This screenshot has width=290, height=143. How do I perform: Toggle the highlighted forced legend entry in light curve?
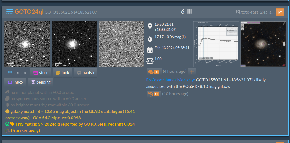tap(232, 31)
